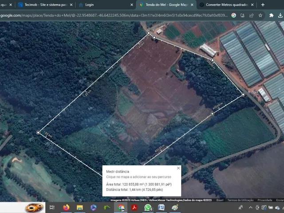Launch Firefox from the taskbar
284x213 pixels.
(x=66, y=207)
